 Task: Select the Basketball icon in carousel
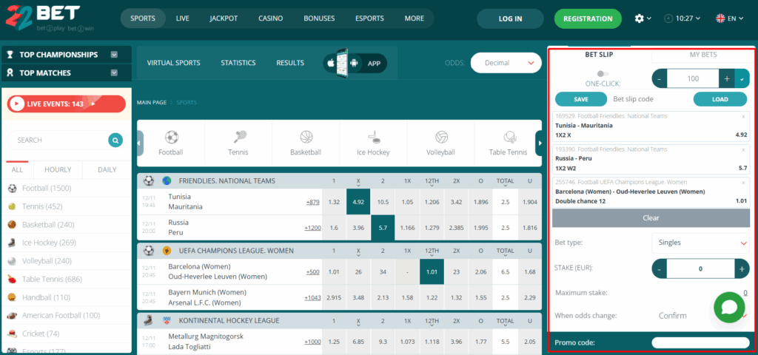pos(306,137)
